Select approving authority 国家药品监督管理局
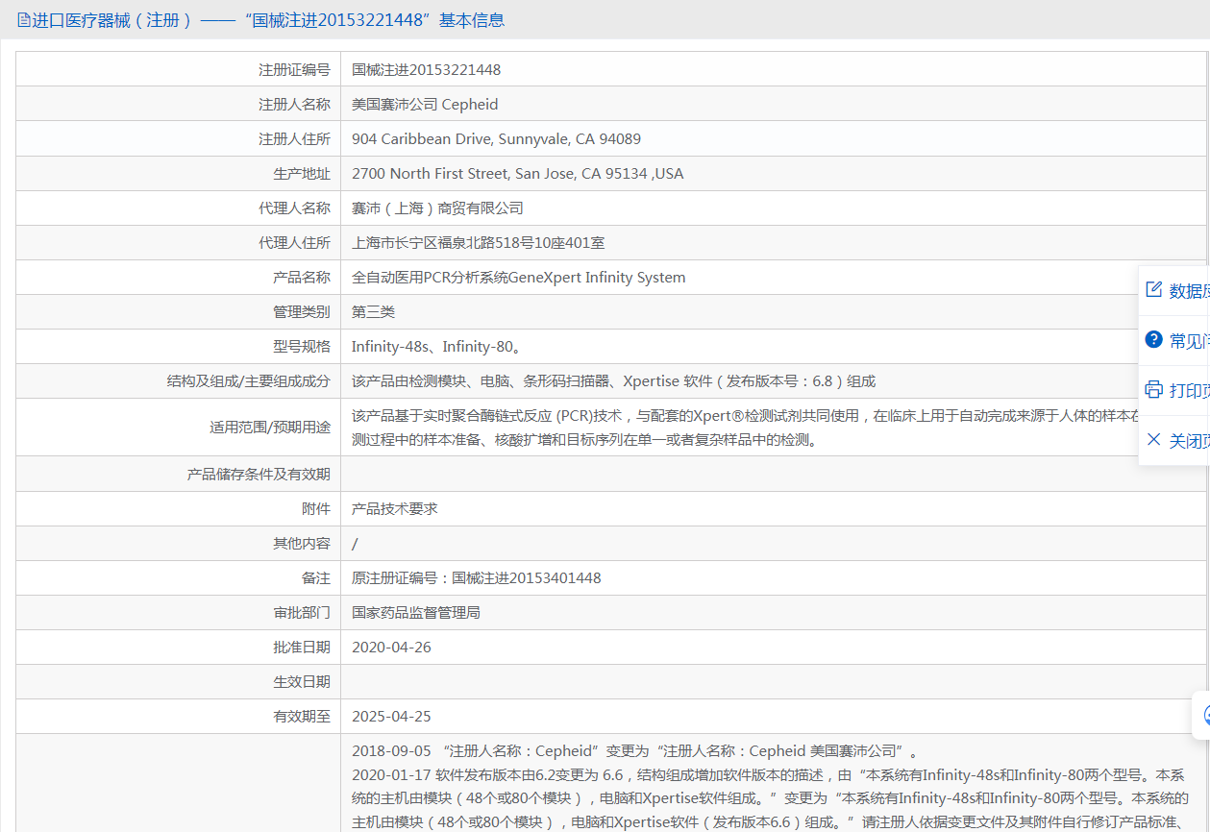The image size is (1210, 832). click(416, 613)
